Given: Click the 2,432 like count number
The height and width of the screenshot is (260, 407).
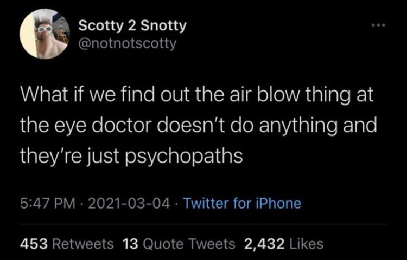Looking at the screenshot, I should [264, 244].
